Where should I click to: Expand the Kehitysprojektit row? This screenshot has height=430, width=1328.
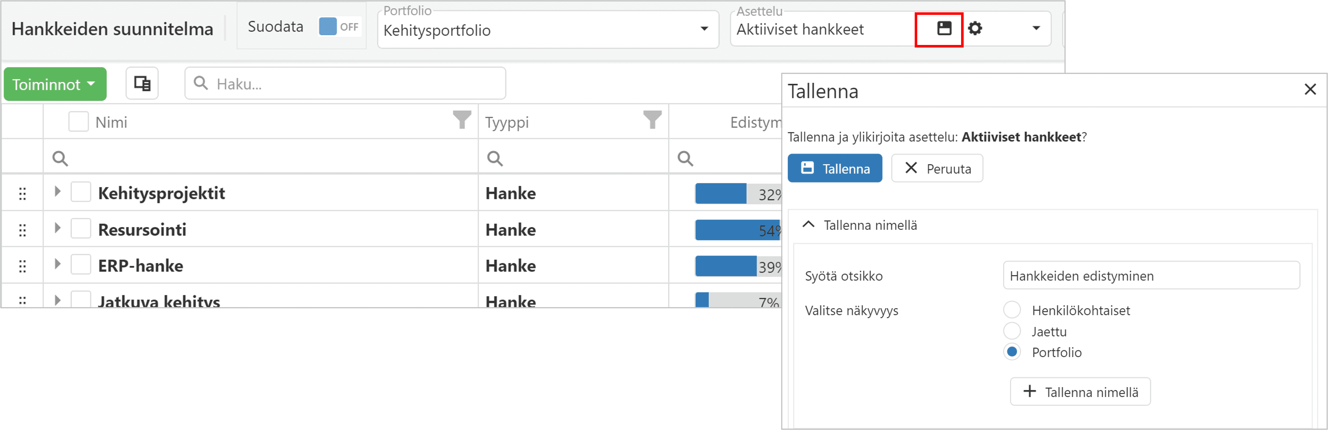58,192
